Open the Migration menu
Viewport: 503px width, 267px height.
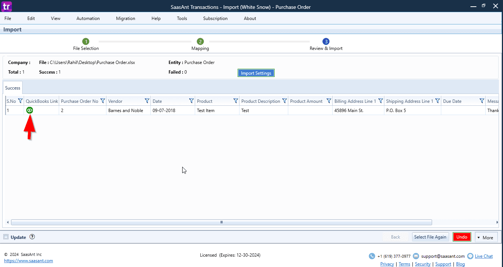point(126,18)
